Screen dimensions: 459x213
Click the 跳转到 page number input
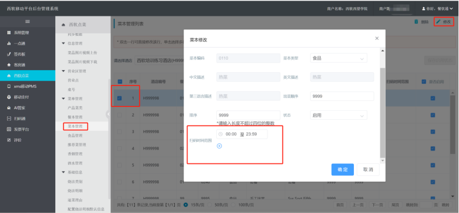click(426, 205)
